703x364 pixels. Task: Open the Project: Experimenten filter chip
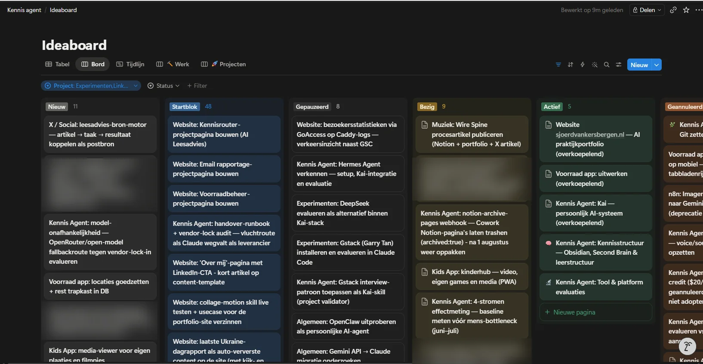coord(91,86)
